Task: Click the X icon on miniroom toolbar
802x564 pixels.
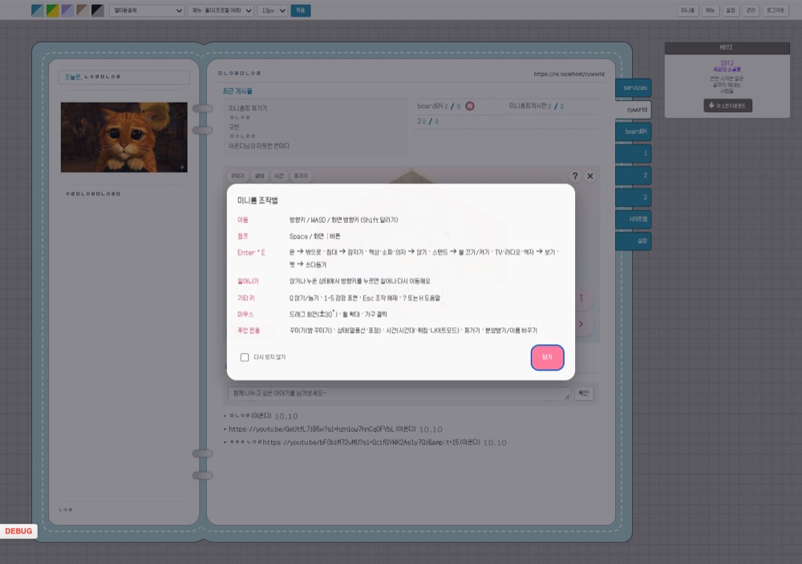Action: [x=590, y=176]
